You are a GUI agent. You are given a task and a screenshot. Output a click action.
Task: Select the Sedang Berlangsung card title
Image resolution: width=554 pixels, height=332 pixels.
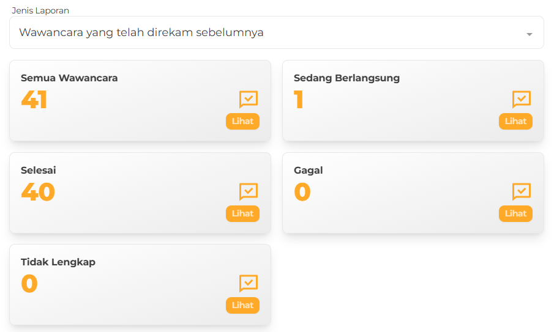[x=346, y=78]
